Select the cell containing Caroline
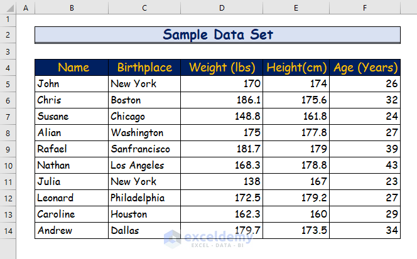 point(72,214)
